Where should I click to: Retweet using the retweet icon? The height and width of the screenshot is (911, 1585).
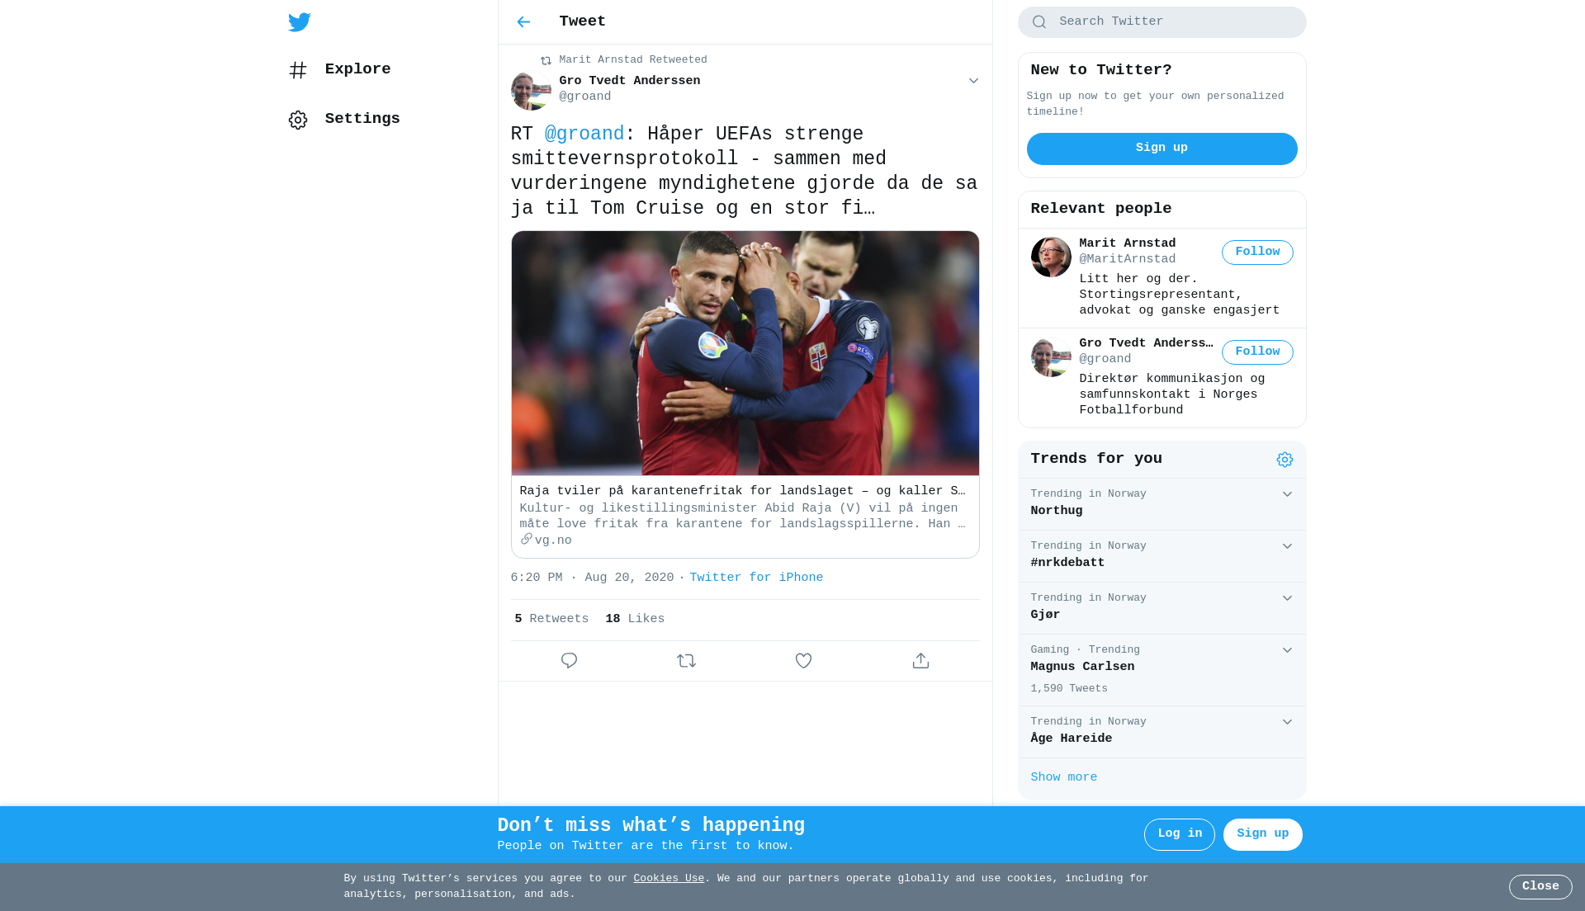point(686,661)
